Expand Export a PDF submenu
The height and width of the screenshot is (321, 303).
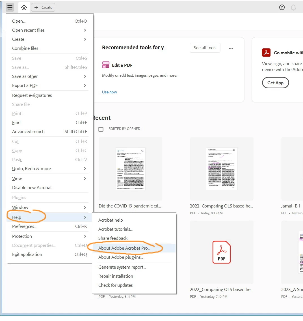click(x=49, y=85)
